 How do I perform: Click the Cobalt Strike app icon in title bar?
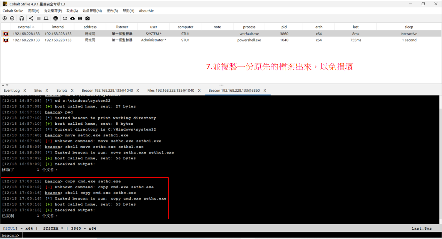(x=5, y=4)
